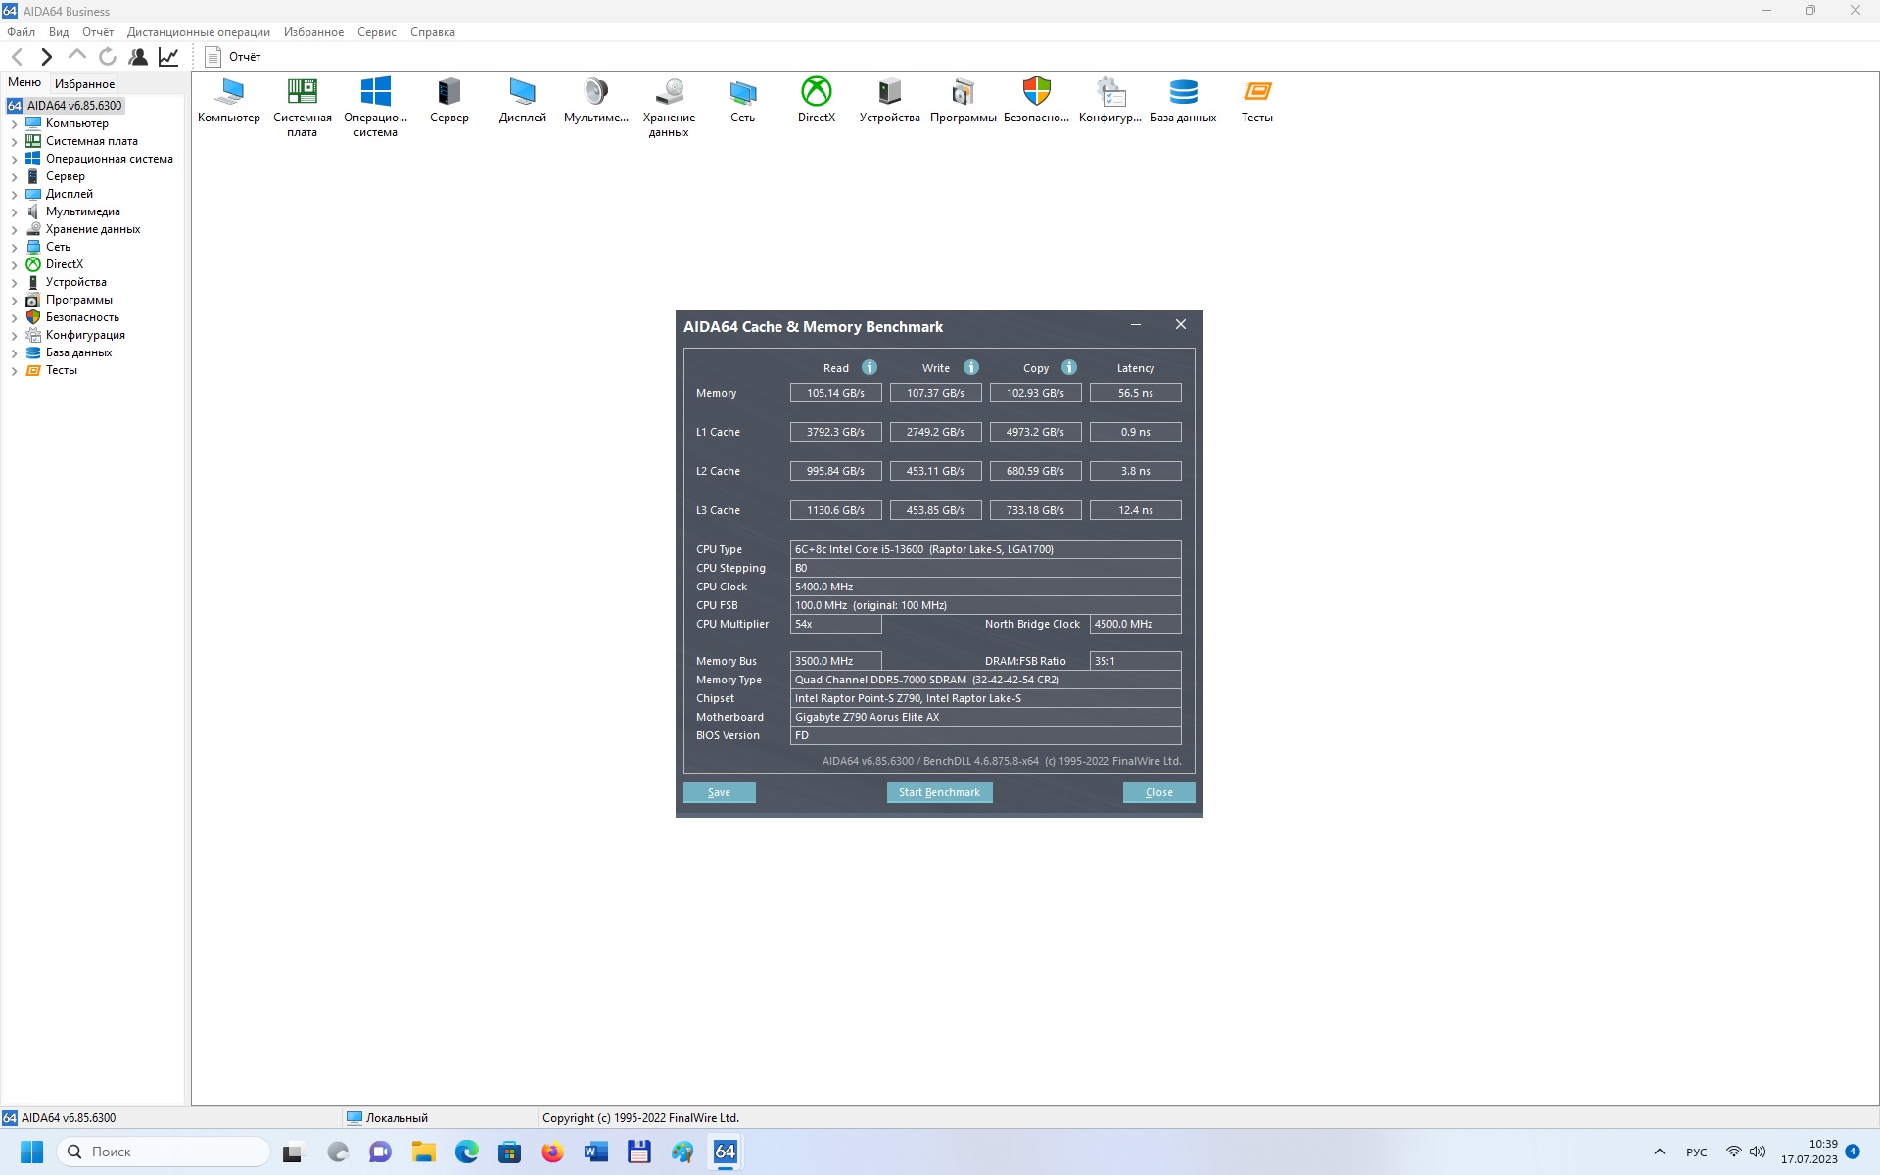1880x1175 pixels.
Task: Click the taskbar Поиск search field
Action: click(164, 1151)
